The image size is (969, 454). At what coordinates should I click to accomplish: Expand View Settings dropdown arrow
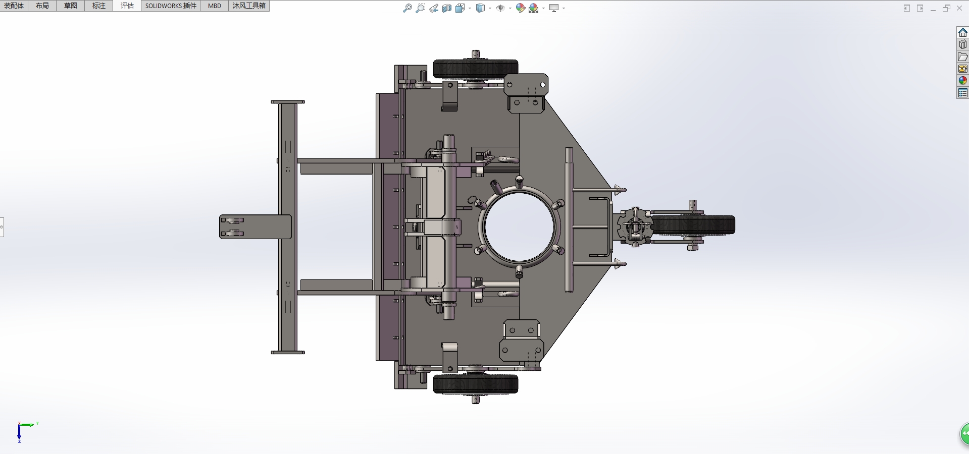click(x=564, y=8)
